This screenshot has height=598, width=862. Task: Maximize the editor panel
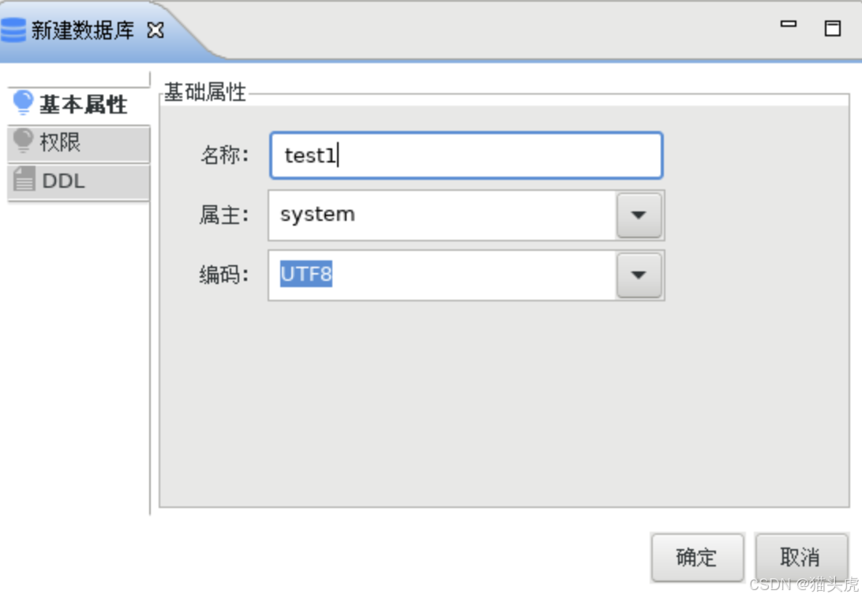[x=832, y=28]
